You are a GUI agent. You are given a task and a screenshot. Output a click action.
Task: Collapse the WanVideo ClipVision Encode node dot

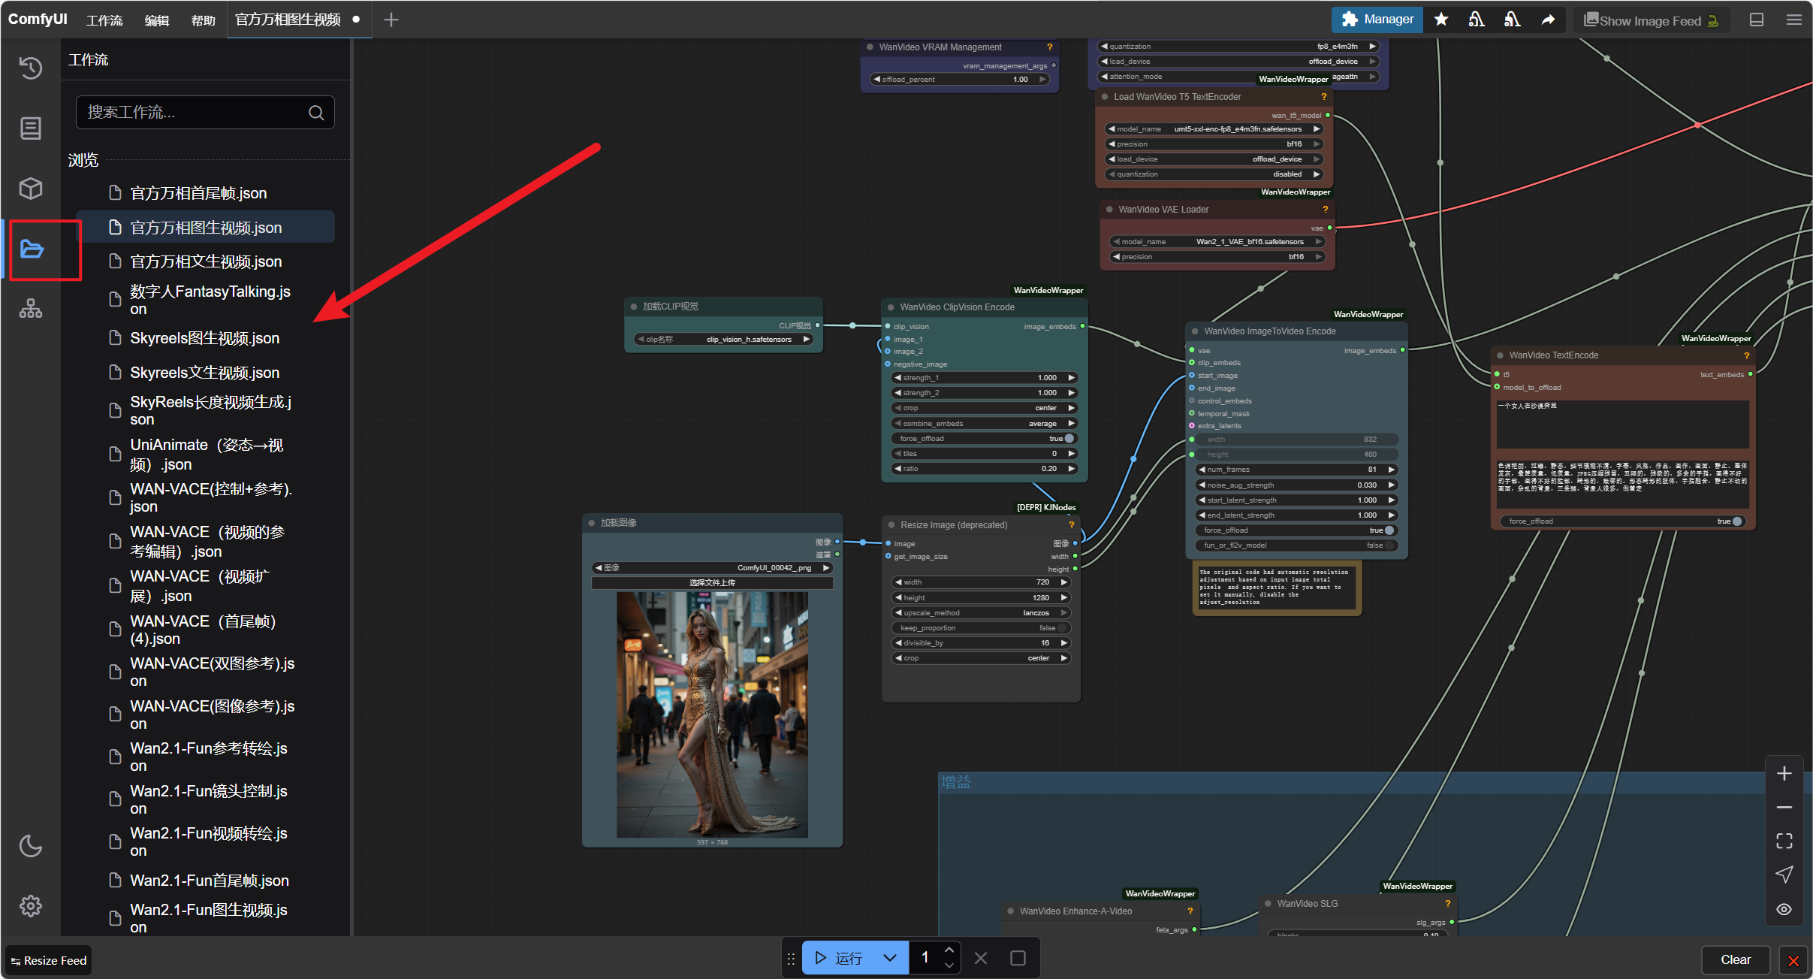tap(891, 307)
